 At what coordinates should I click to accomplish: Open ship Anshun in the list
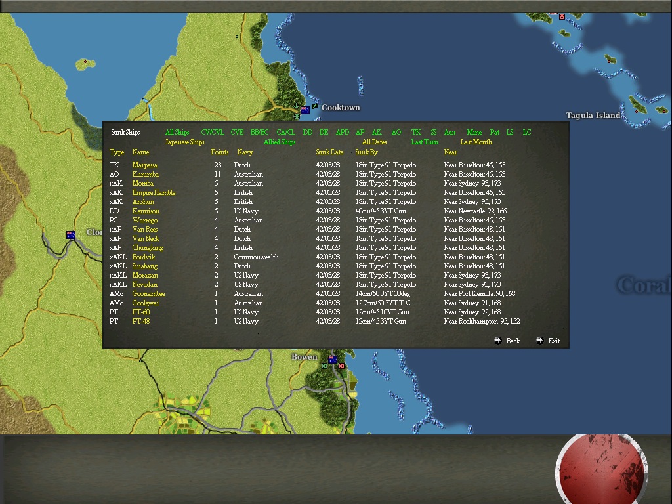coord(143,202)
